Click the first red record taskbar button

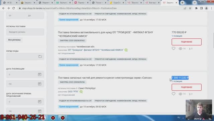coord(53,118)
